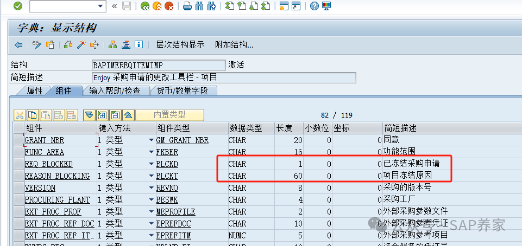Click the REQ_BLOCKED component link
The height and width of the screenshot is (246, 522).
pos(48,164)
